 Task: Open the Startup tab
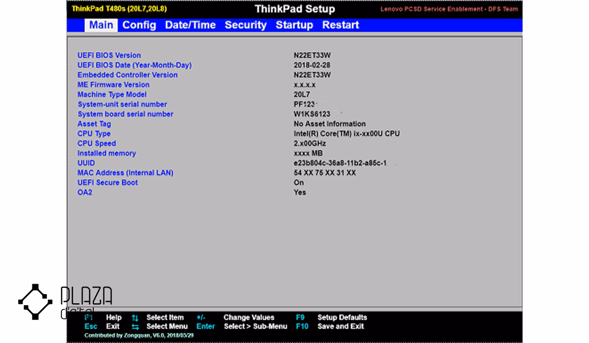294,25
